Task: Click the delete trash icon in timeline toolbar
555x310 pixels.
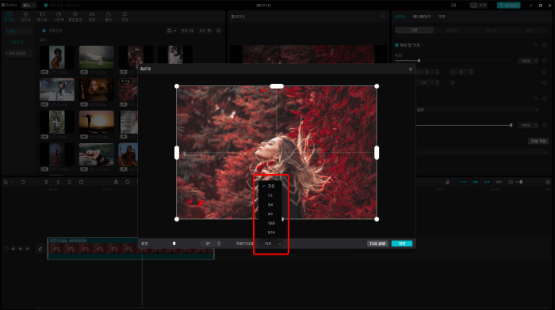Action: click(81, 182)
